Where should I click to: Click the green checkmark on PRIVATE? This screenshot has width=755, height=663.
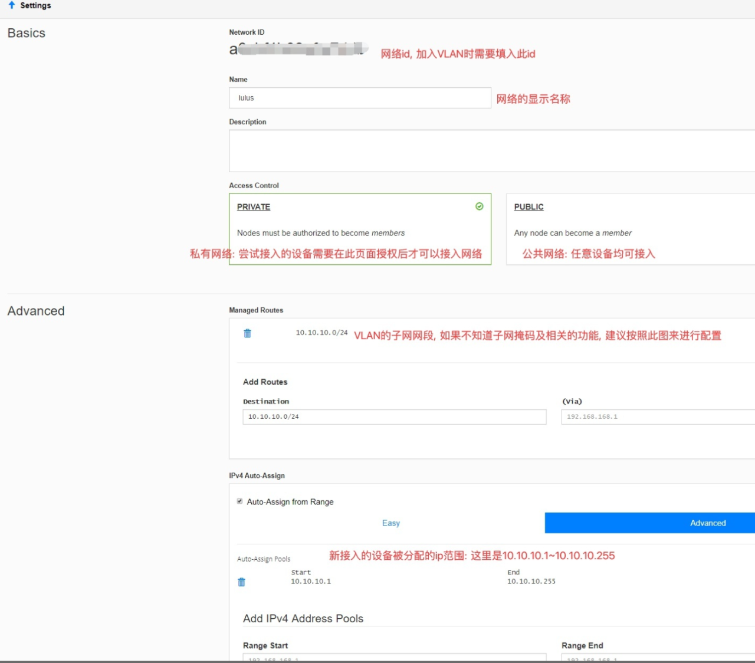[x=480, y=206]
